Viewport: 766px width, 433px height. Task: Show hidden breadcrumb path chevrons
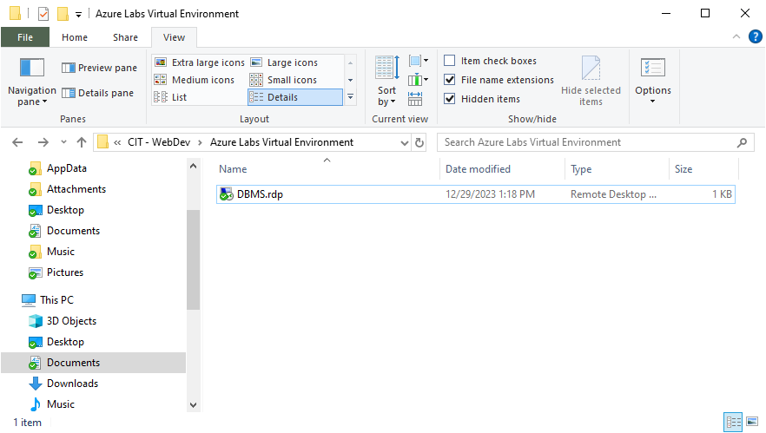[117, 142]
